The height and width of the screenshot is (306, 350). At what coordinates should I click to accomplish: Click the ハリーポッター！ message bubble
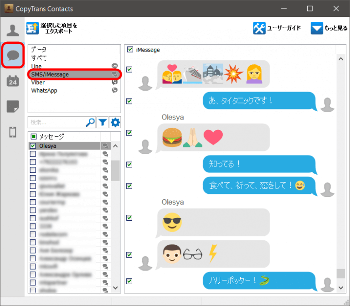point(260,281)
